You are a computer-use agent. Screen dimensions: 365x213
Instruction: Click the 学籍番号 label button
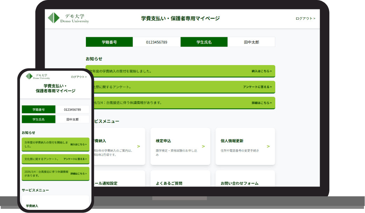point(109,41)
